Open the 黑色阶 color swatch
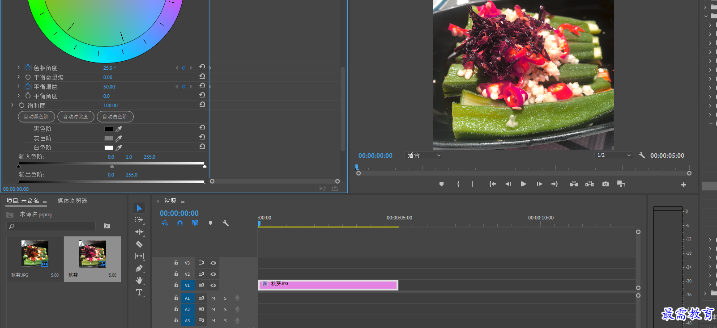Viewport: 717px width, 328px height. pos(109,129)
